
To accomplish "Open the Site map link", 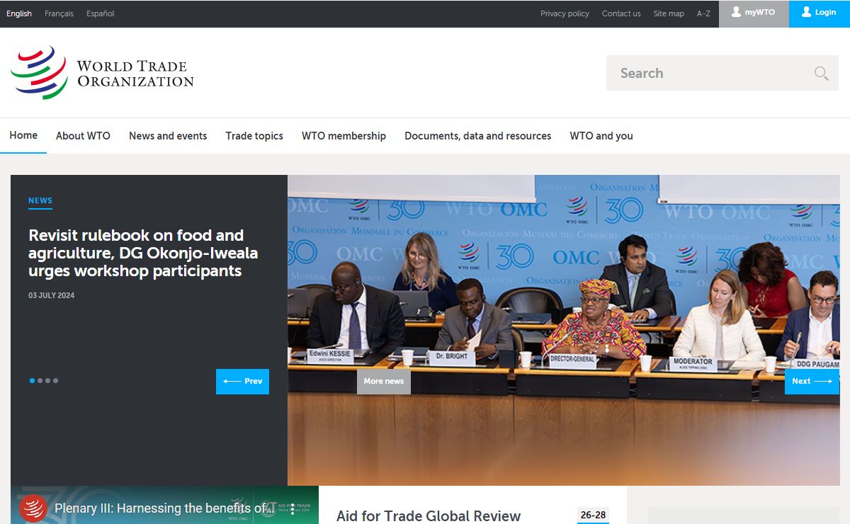I will click(669, 13).
